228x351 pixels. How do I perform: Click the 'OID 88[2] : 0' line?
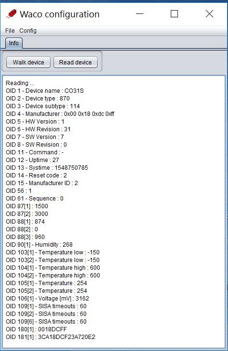22,229
